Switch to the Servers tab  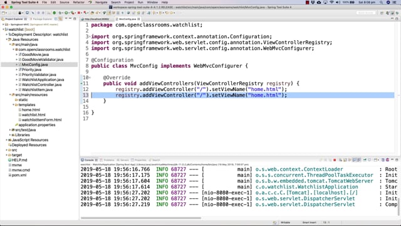(123, 160)
